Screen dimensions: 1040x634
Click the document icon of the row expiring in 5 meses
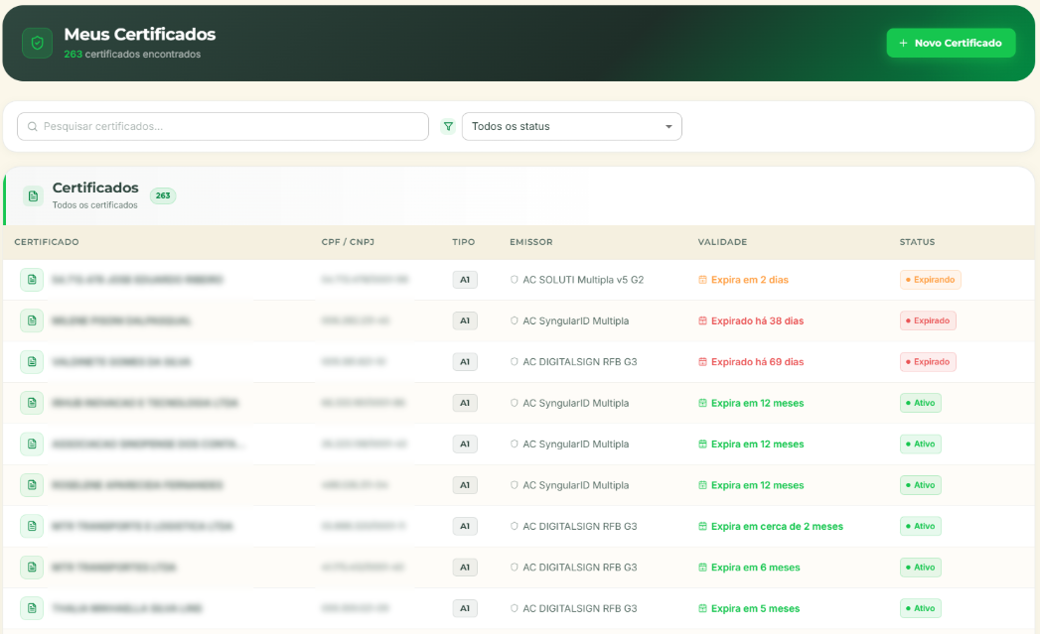click(32, 608)
